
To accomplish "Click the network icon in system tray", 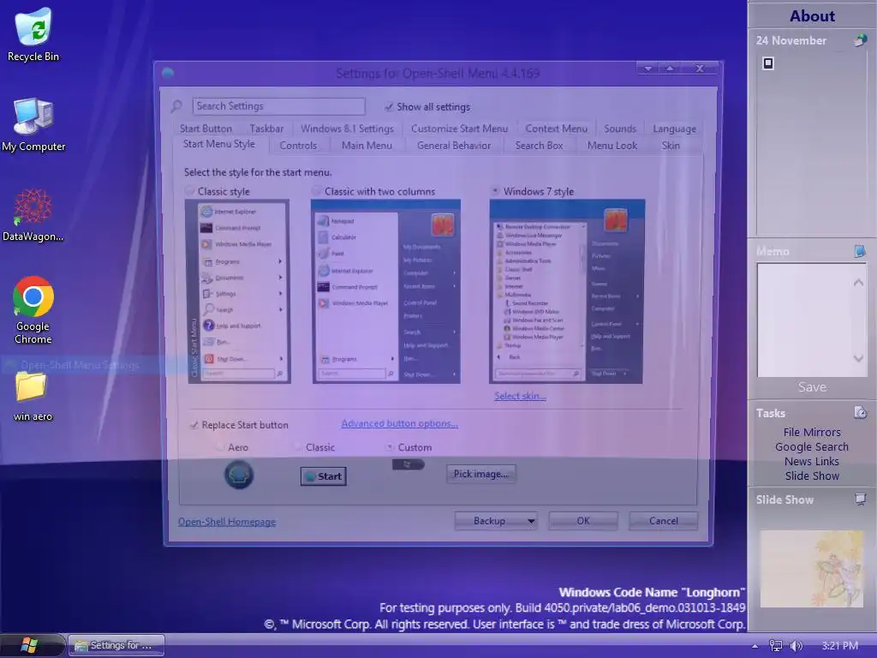I will pyautogui.click(x=776, y=646).
